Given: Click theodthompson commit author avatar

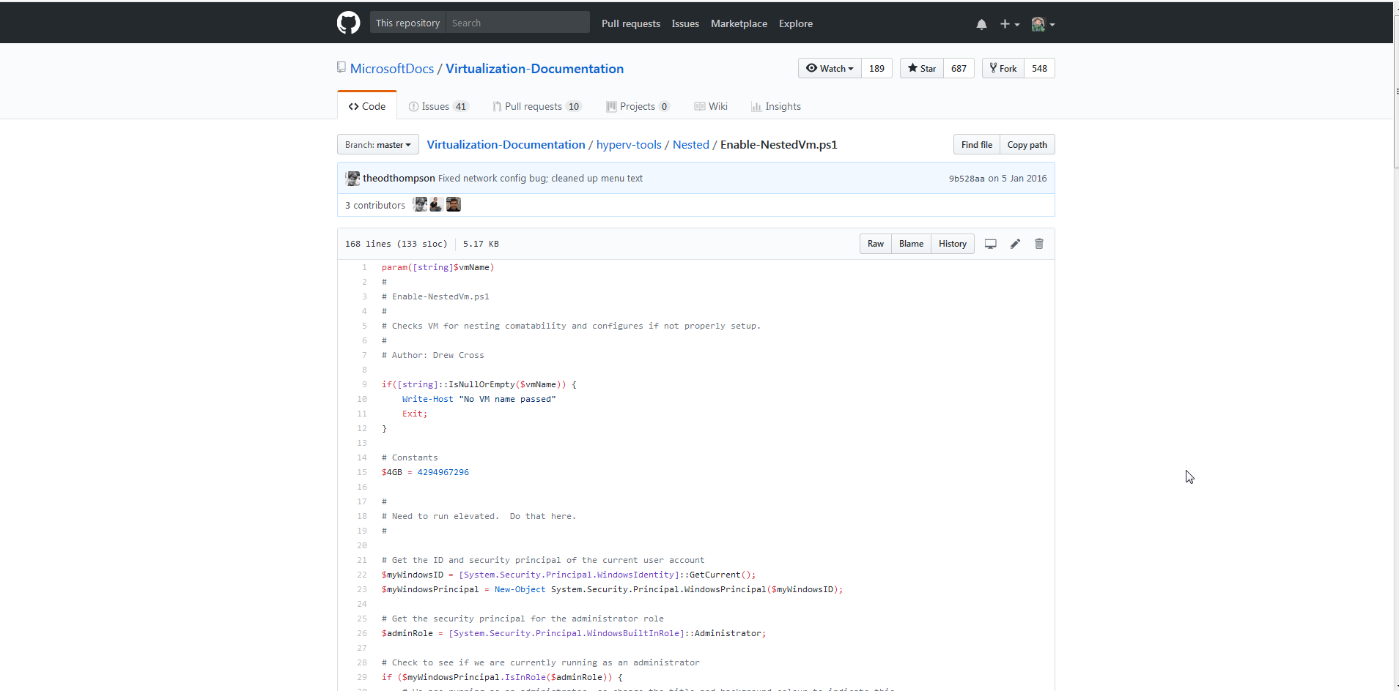Looking at the screenshot, I should [352, 178].
